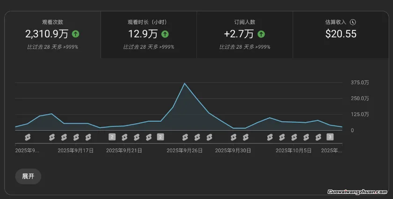This screenshot has width=393, height=199.
Task: Click the chart peak point on September 26
Action: coord(185,83)
